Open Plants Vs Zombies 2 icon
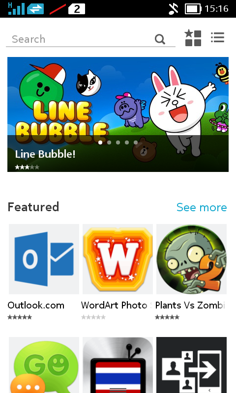This screenshot has width=236, height=393. [x=191, y=259]
